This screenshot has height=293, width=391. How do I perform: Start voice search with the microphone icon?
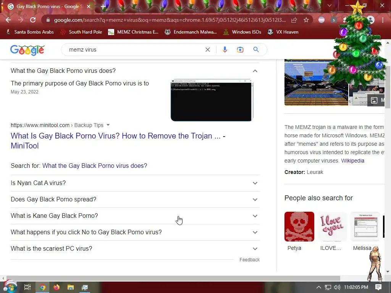(x=225, y=50)
